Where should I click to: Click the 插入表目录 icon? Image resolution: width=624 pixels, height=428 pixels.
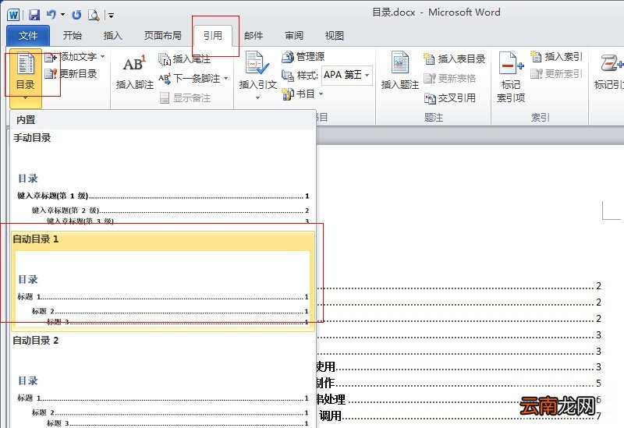(x=429, y=58)
